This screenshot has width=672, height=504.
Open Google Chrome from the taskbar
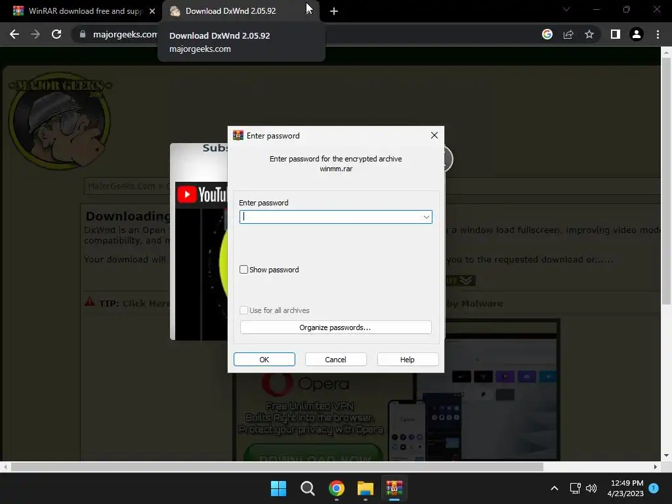point(337,488)
